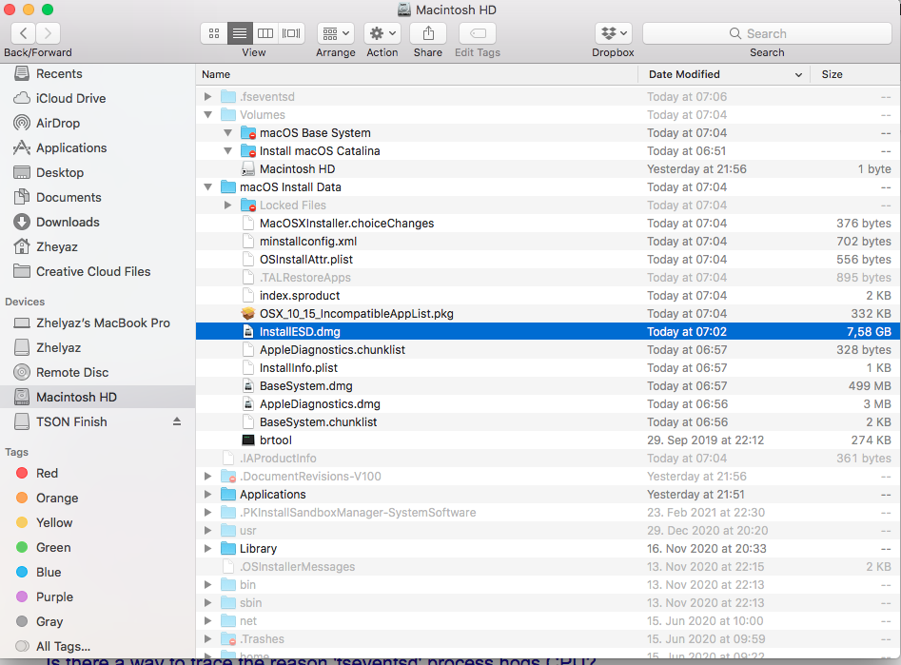Switch to column view
This screenshot has height=665, width=901.
pyautogui.click(x=265, y=33)
